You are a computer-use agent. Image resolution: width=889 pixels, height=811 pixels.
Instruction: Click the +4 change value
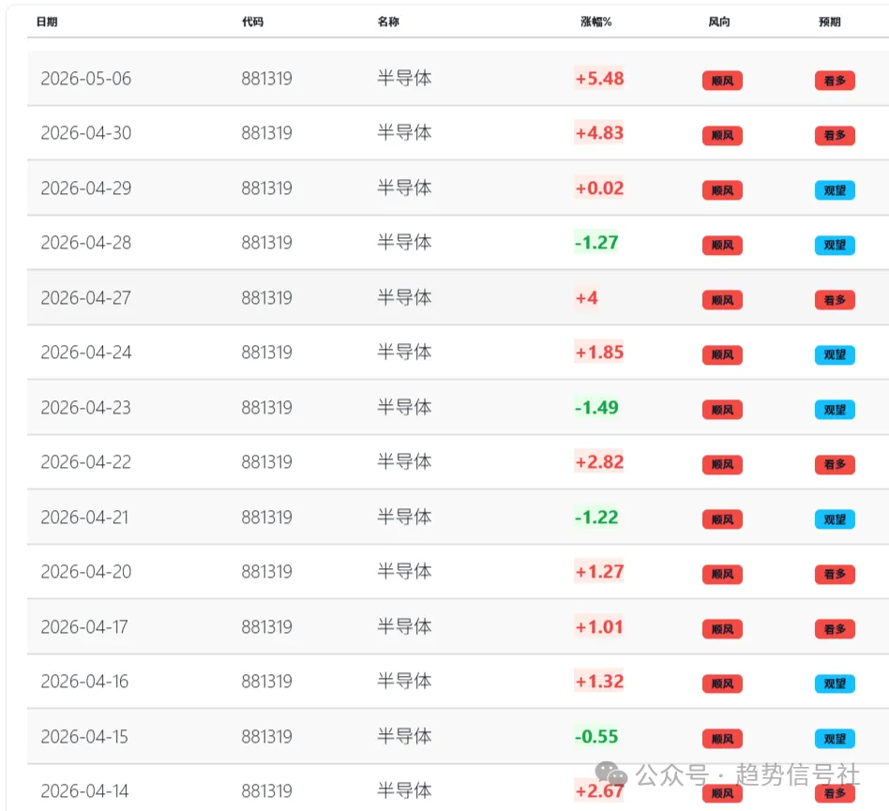pyautogui.click(x=587, y=297)
